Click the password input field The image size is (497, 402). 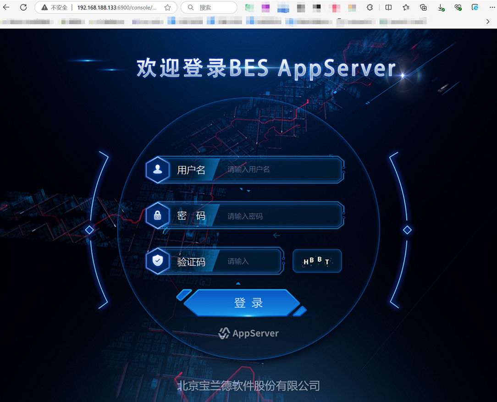click(x=279, y=216)
